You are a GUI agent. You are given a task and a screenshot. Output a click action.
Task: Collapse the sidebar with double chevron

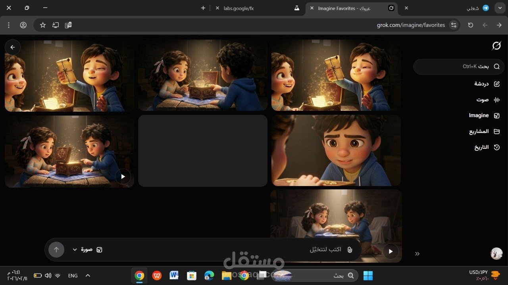(x=417, y=254)
